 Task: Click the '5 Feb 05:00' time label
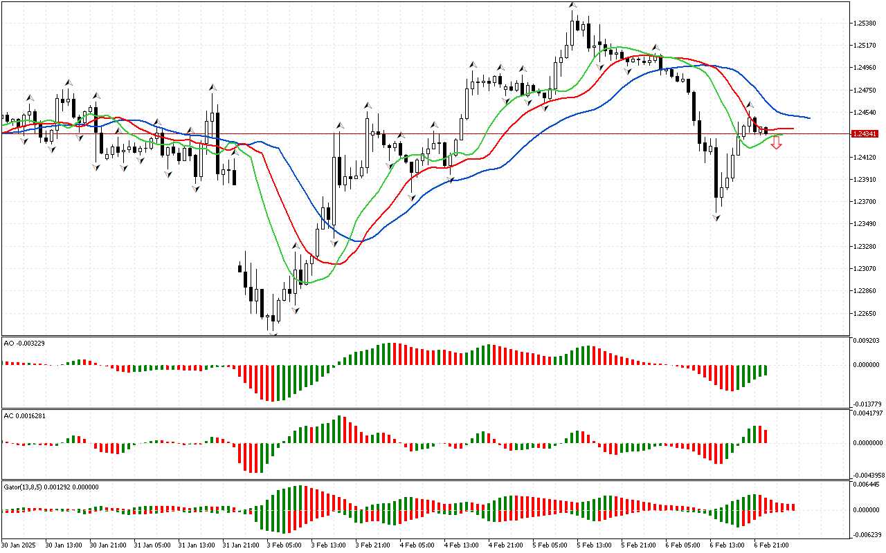tap(551, 545)
